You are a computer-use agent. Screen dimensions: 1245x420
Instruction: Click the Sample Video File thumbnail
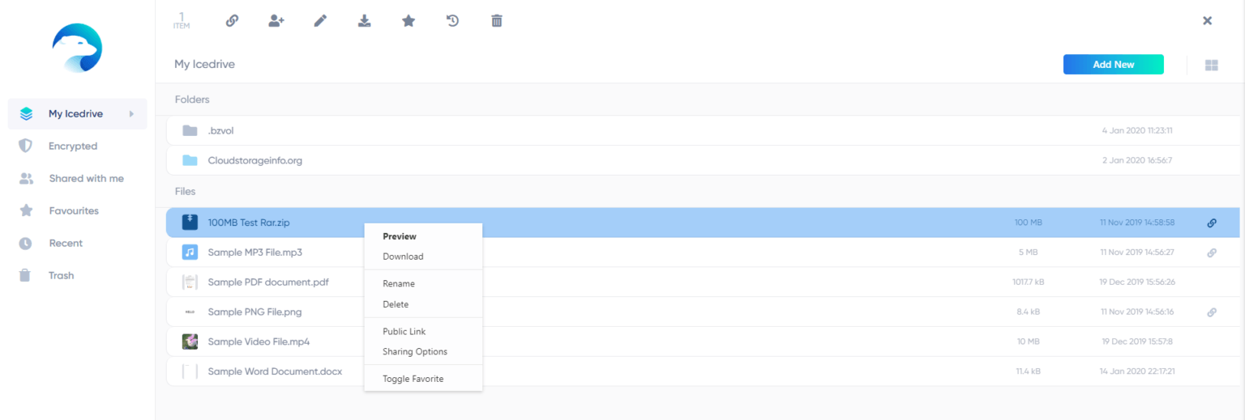point(190,342)
